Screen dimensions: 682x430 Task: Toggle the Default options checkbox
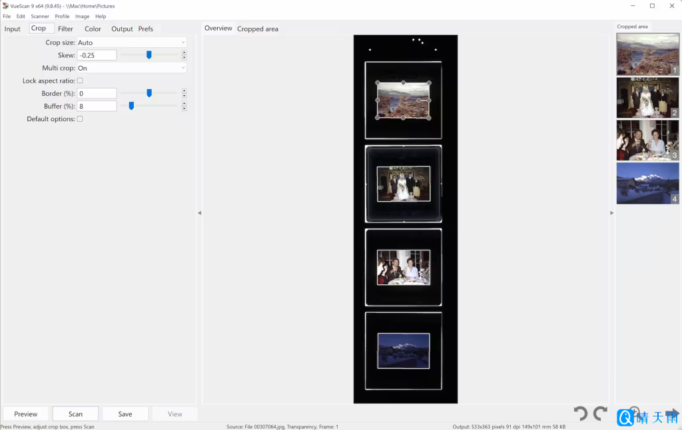tap(80, 119)
